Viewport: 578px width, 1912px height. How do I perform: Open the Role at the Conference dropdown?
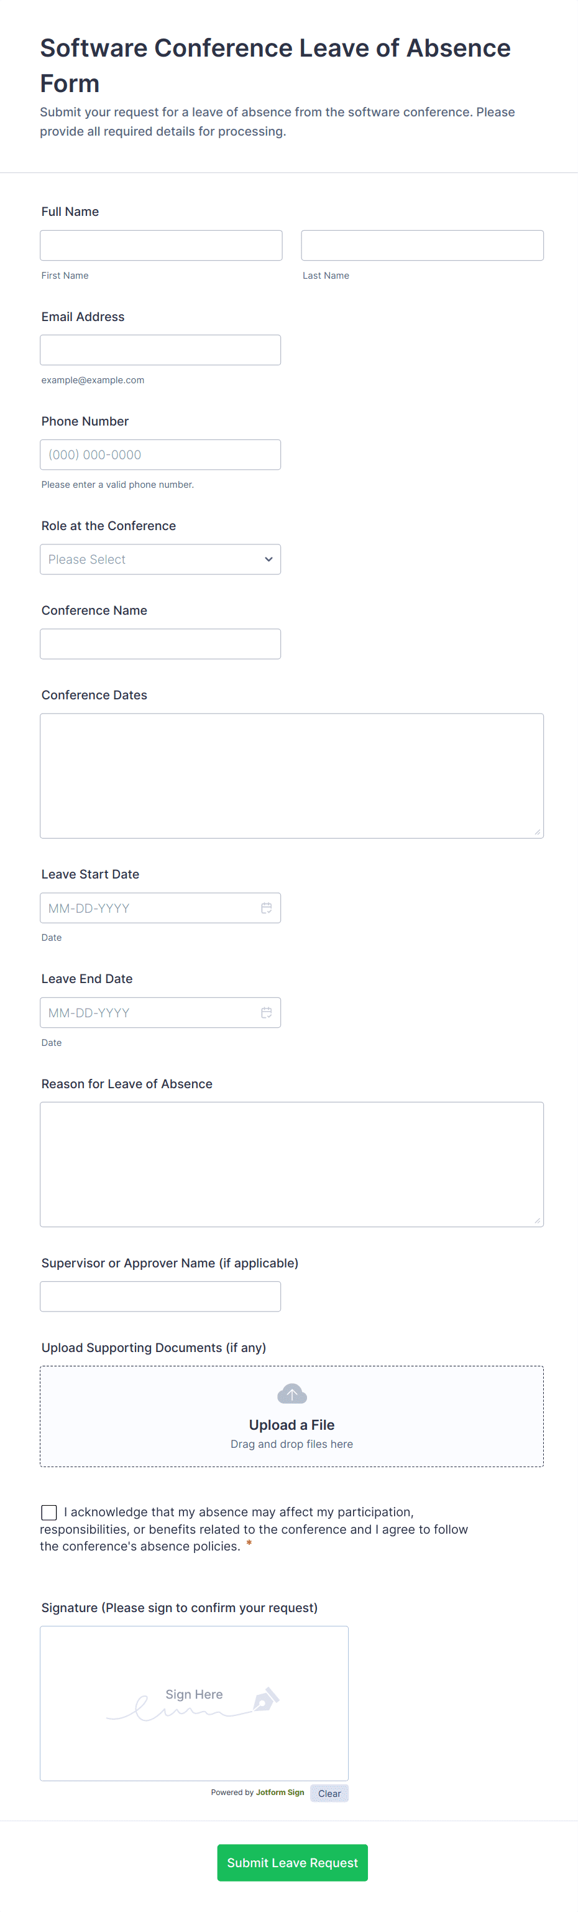tap(160, 559)
